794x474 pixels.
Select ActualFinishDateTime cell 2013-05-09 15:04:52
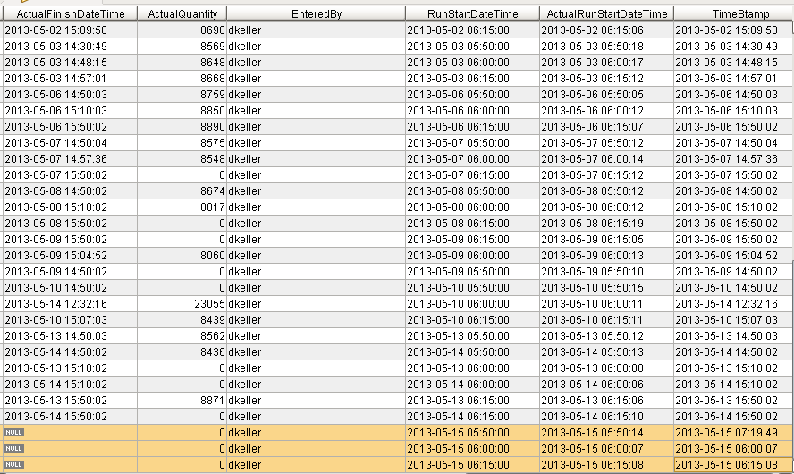pos(70,255)
